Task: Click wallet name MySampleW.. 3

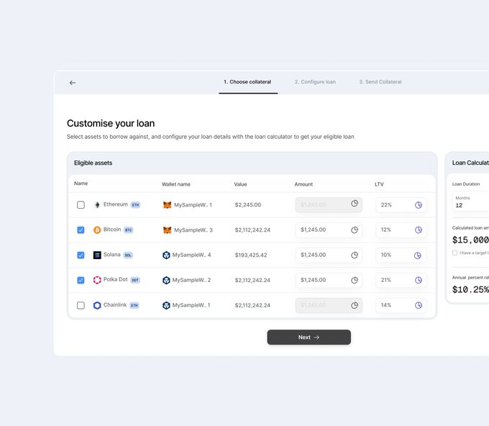Action: coord(193,230)
